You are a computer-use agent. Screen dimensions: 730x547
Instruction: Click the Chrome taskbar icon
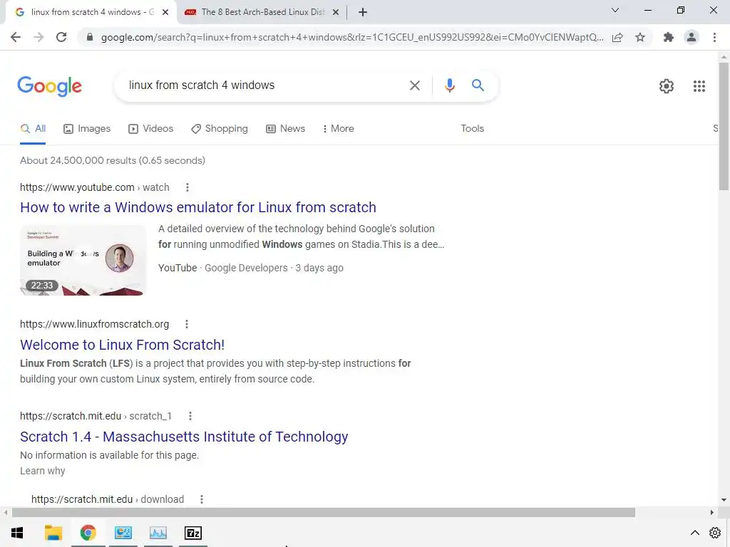point(88,533)
